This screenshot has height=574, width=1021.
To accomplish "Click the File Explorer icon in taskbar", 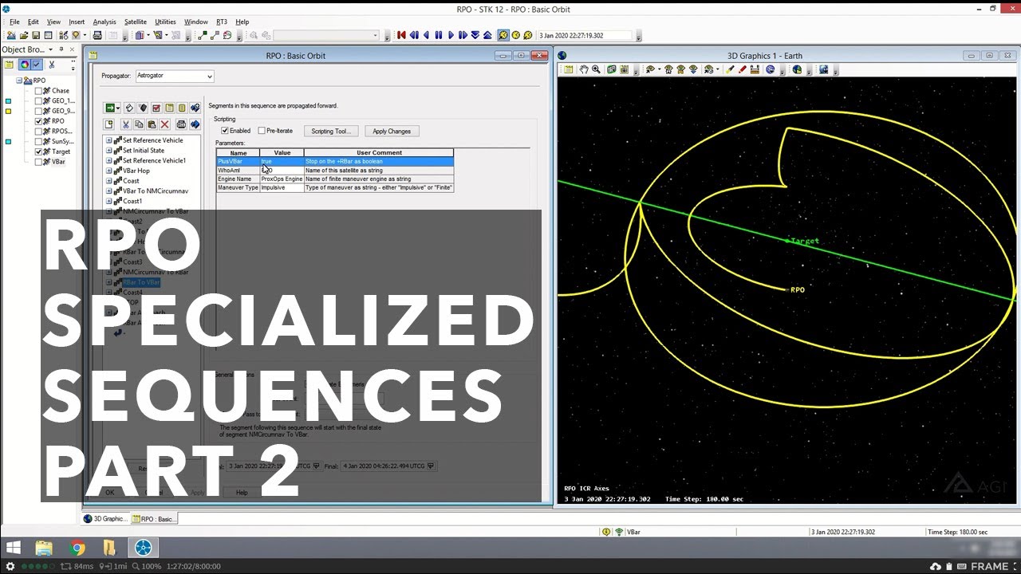I will pos(44,548).
